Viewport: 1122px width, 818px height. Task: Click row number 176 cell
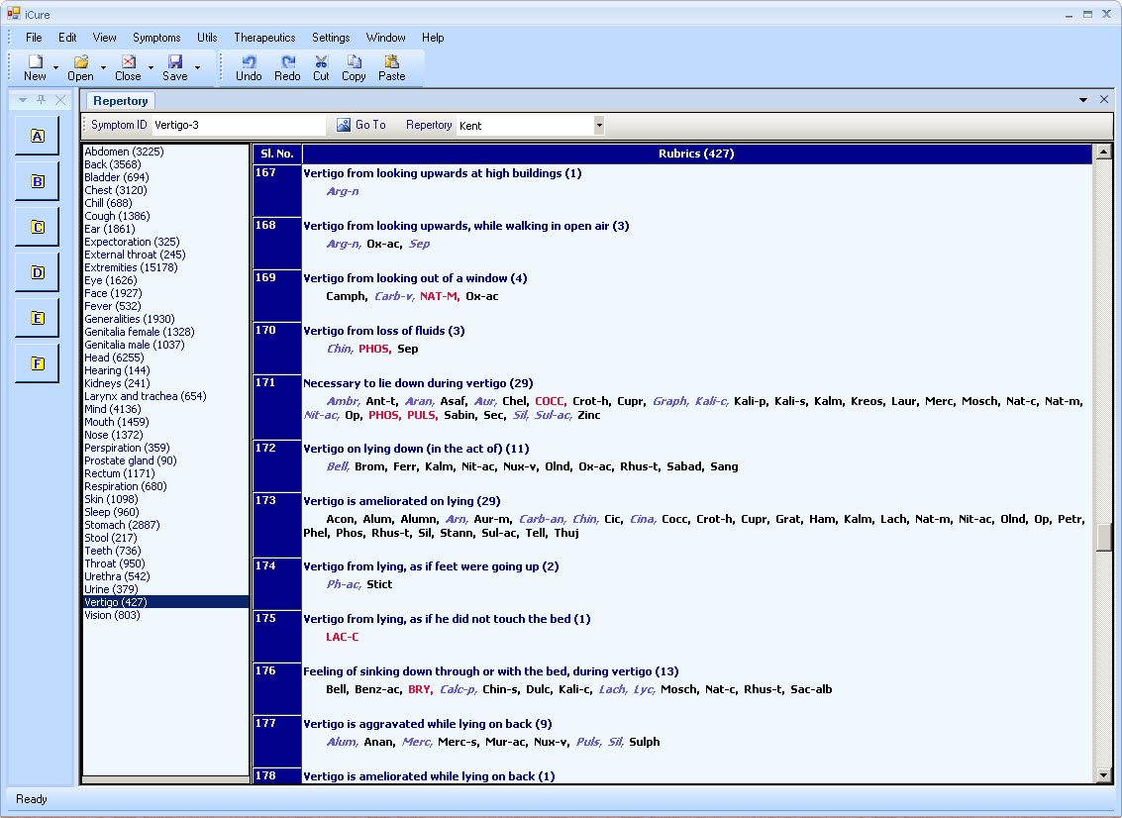(x=277, y=688)
